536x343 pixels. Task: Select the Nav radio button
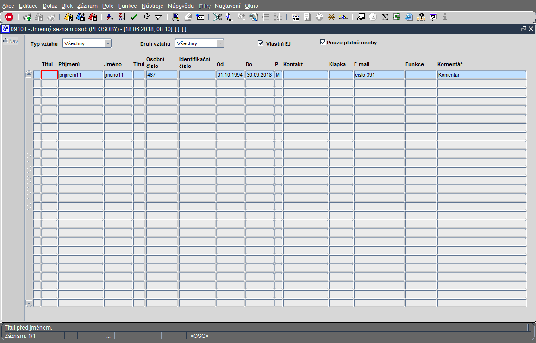(6, 41)
